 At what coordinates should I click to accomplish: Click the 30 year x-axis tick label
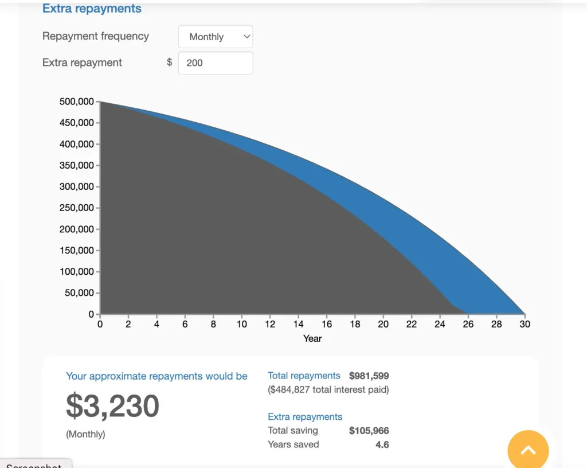pyautogui.click(x=525, y=324)
